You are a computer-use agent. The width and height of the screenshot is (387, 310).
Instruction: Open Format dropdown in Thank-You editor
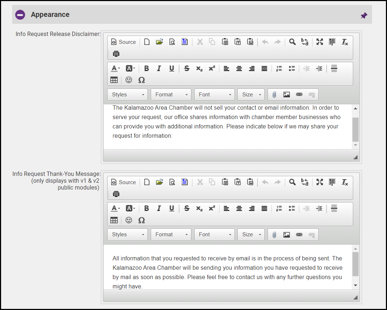point(171,234)
